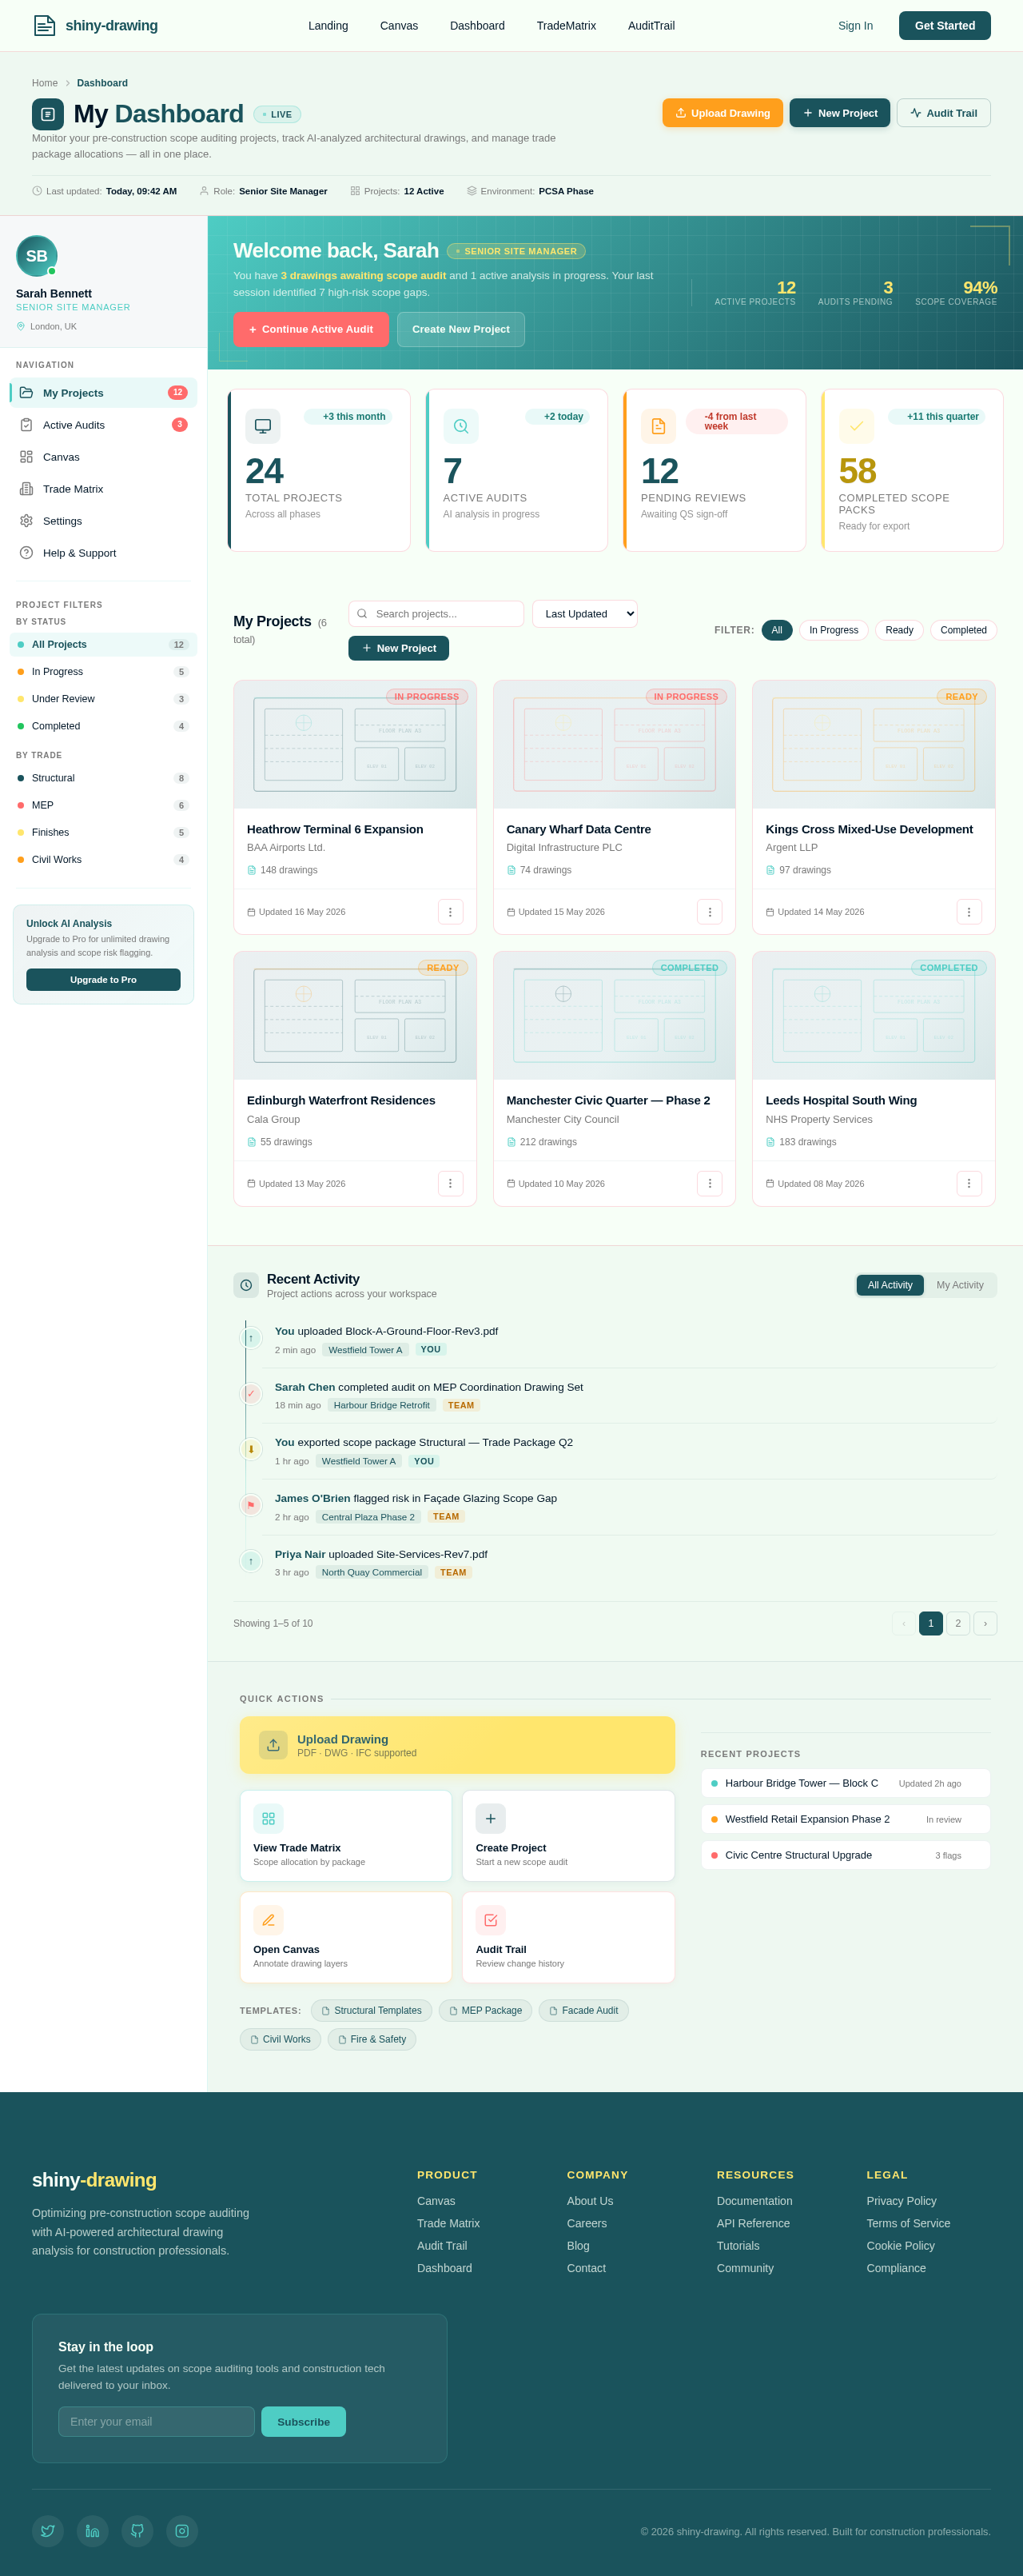Click the Westfield Tower A tag under Block-A upload

click(x=366, y=1350)
